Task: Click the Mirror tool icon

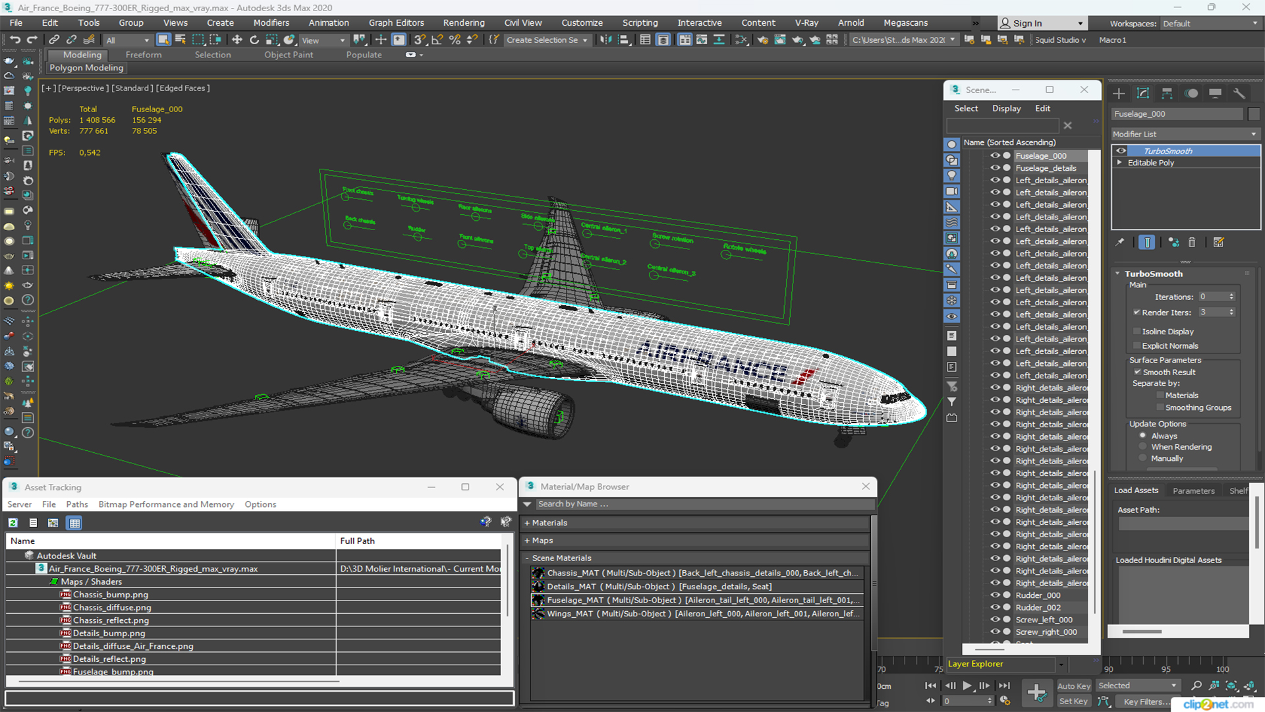Action: pos(606,40)
